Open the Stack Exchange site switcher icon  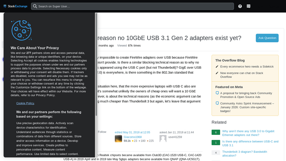pyautogui.click(x=248, y=6)
